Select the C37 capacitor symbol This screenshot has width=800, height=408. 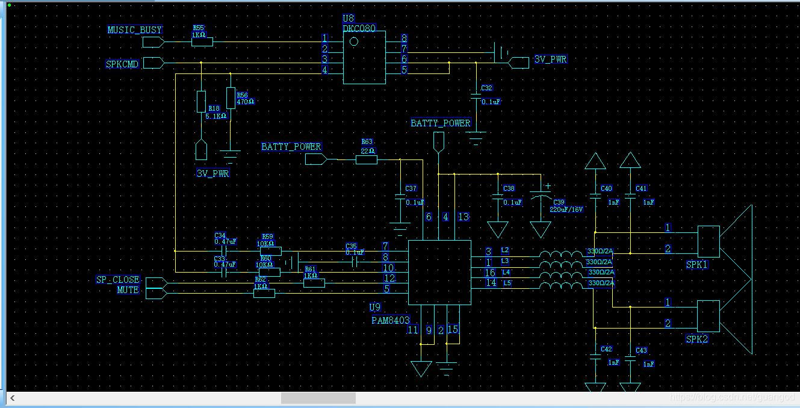[x=400, y=197]
